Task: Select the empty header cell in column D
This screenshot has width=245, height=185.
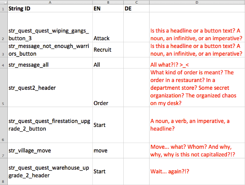Action: 197,8
